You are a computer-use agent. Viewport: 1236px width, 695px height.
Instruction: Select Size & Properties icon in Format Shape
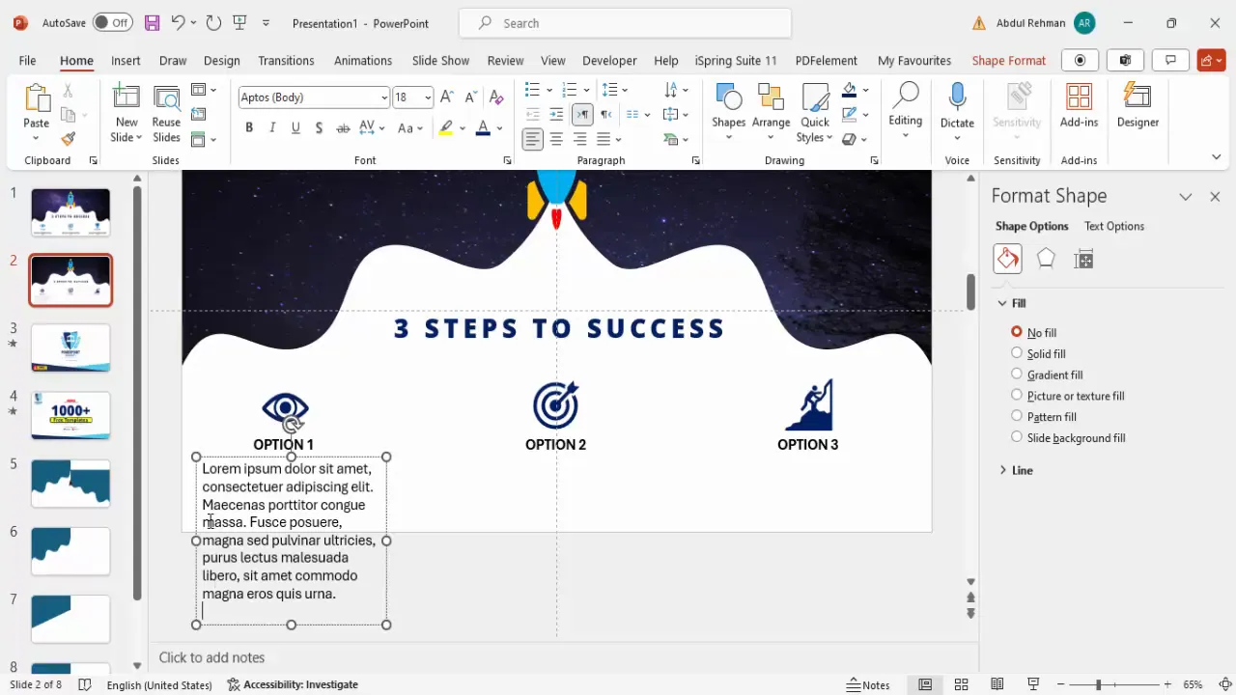pyautogui.click(x=1083, y=259)
